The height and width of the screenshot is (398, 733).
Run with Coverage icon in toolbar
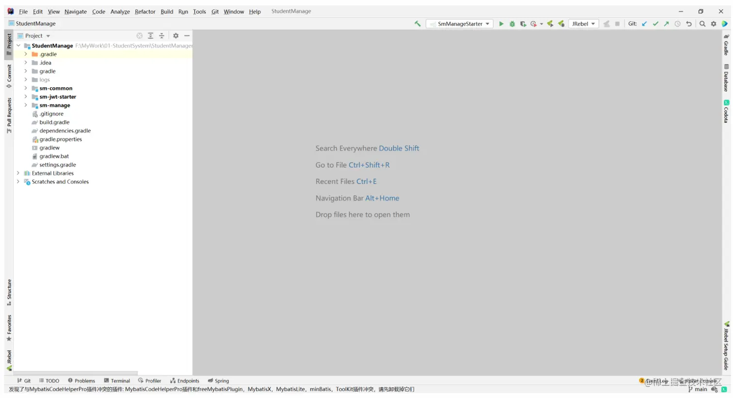coord(523,24)
